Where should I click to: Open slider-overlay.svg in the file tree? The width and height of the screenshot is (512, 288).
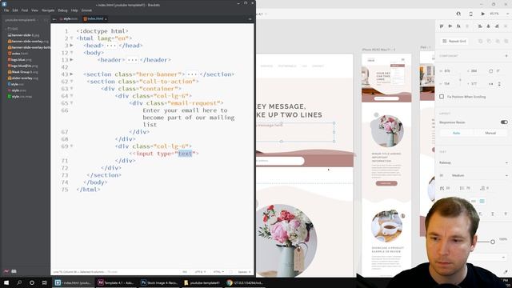click(23, 78)
